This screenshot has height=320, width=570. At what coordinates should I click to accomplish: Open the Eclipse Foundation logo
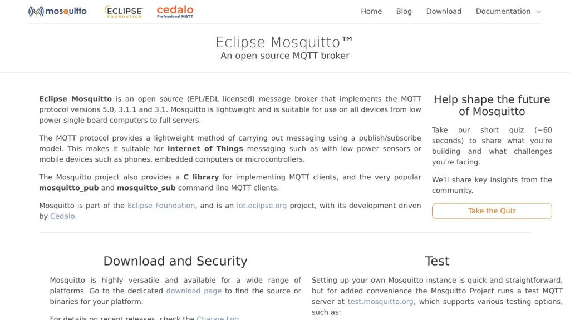coord(124,11)
